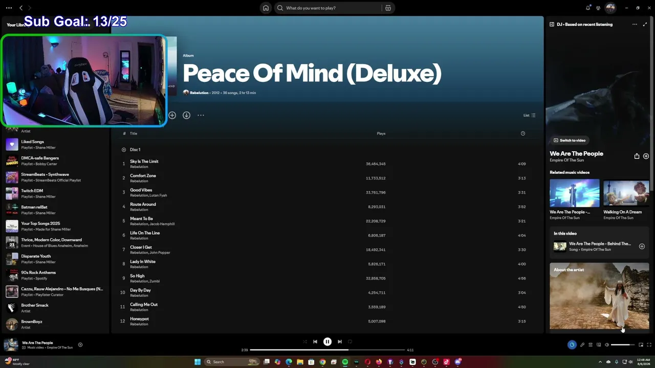Image resolution: width=655 pixels, height=368 pixels.
Task: Open Brother Smack artist in library
Action: [55, 308]
